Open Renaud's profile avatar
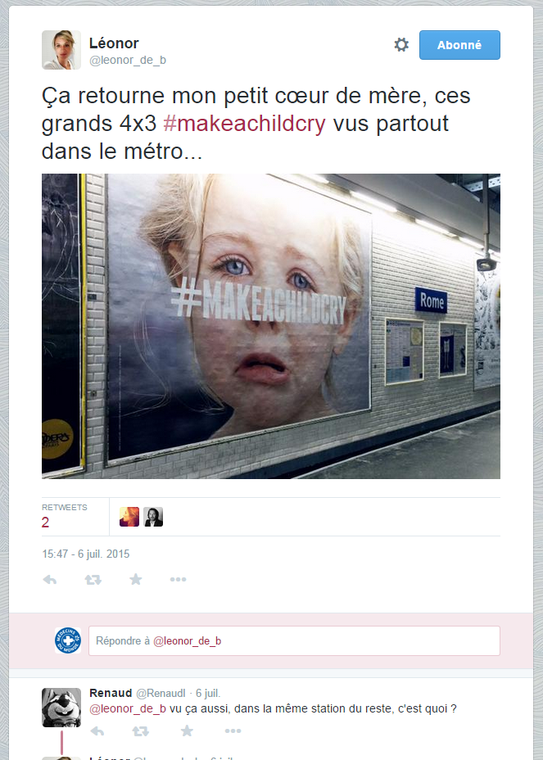543x760 pixels. tap(61, 707)
